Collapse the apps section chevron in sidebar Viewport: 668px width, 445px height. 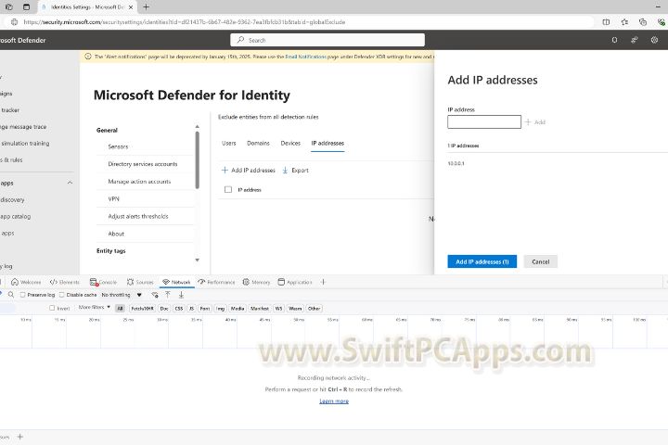coord(70,183)
